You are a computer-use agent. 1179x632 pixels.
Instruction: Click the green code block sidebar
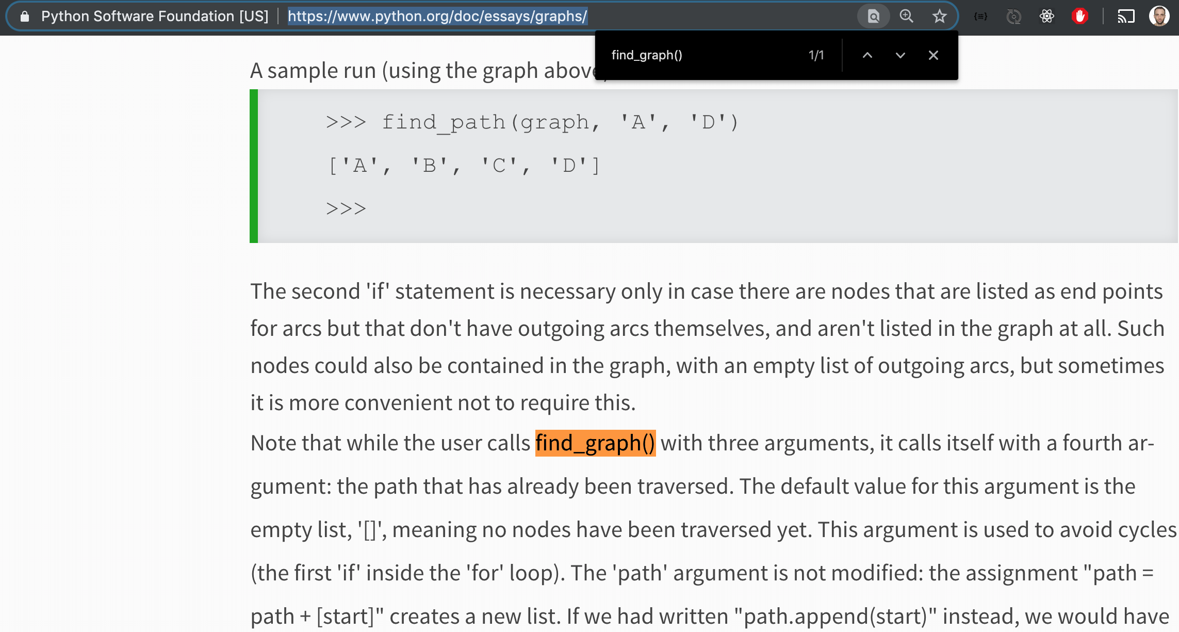click(x=254, y=166)
